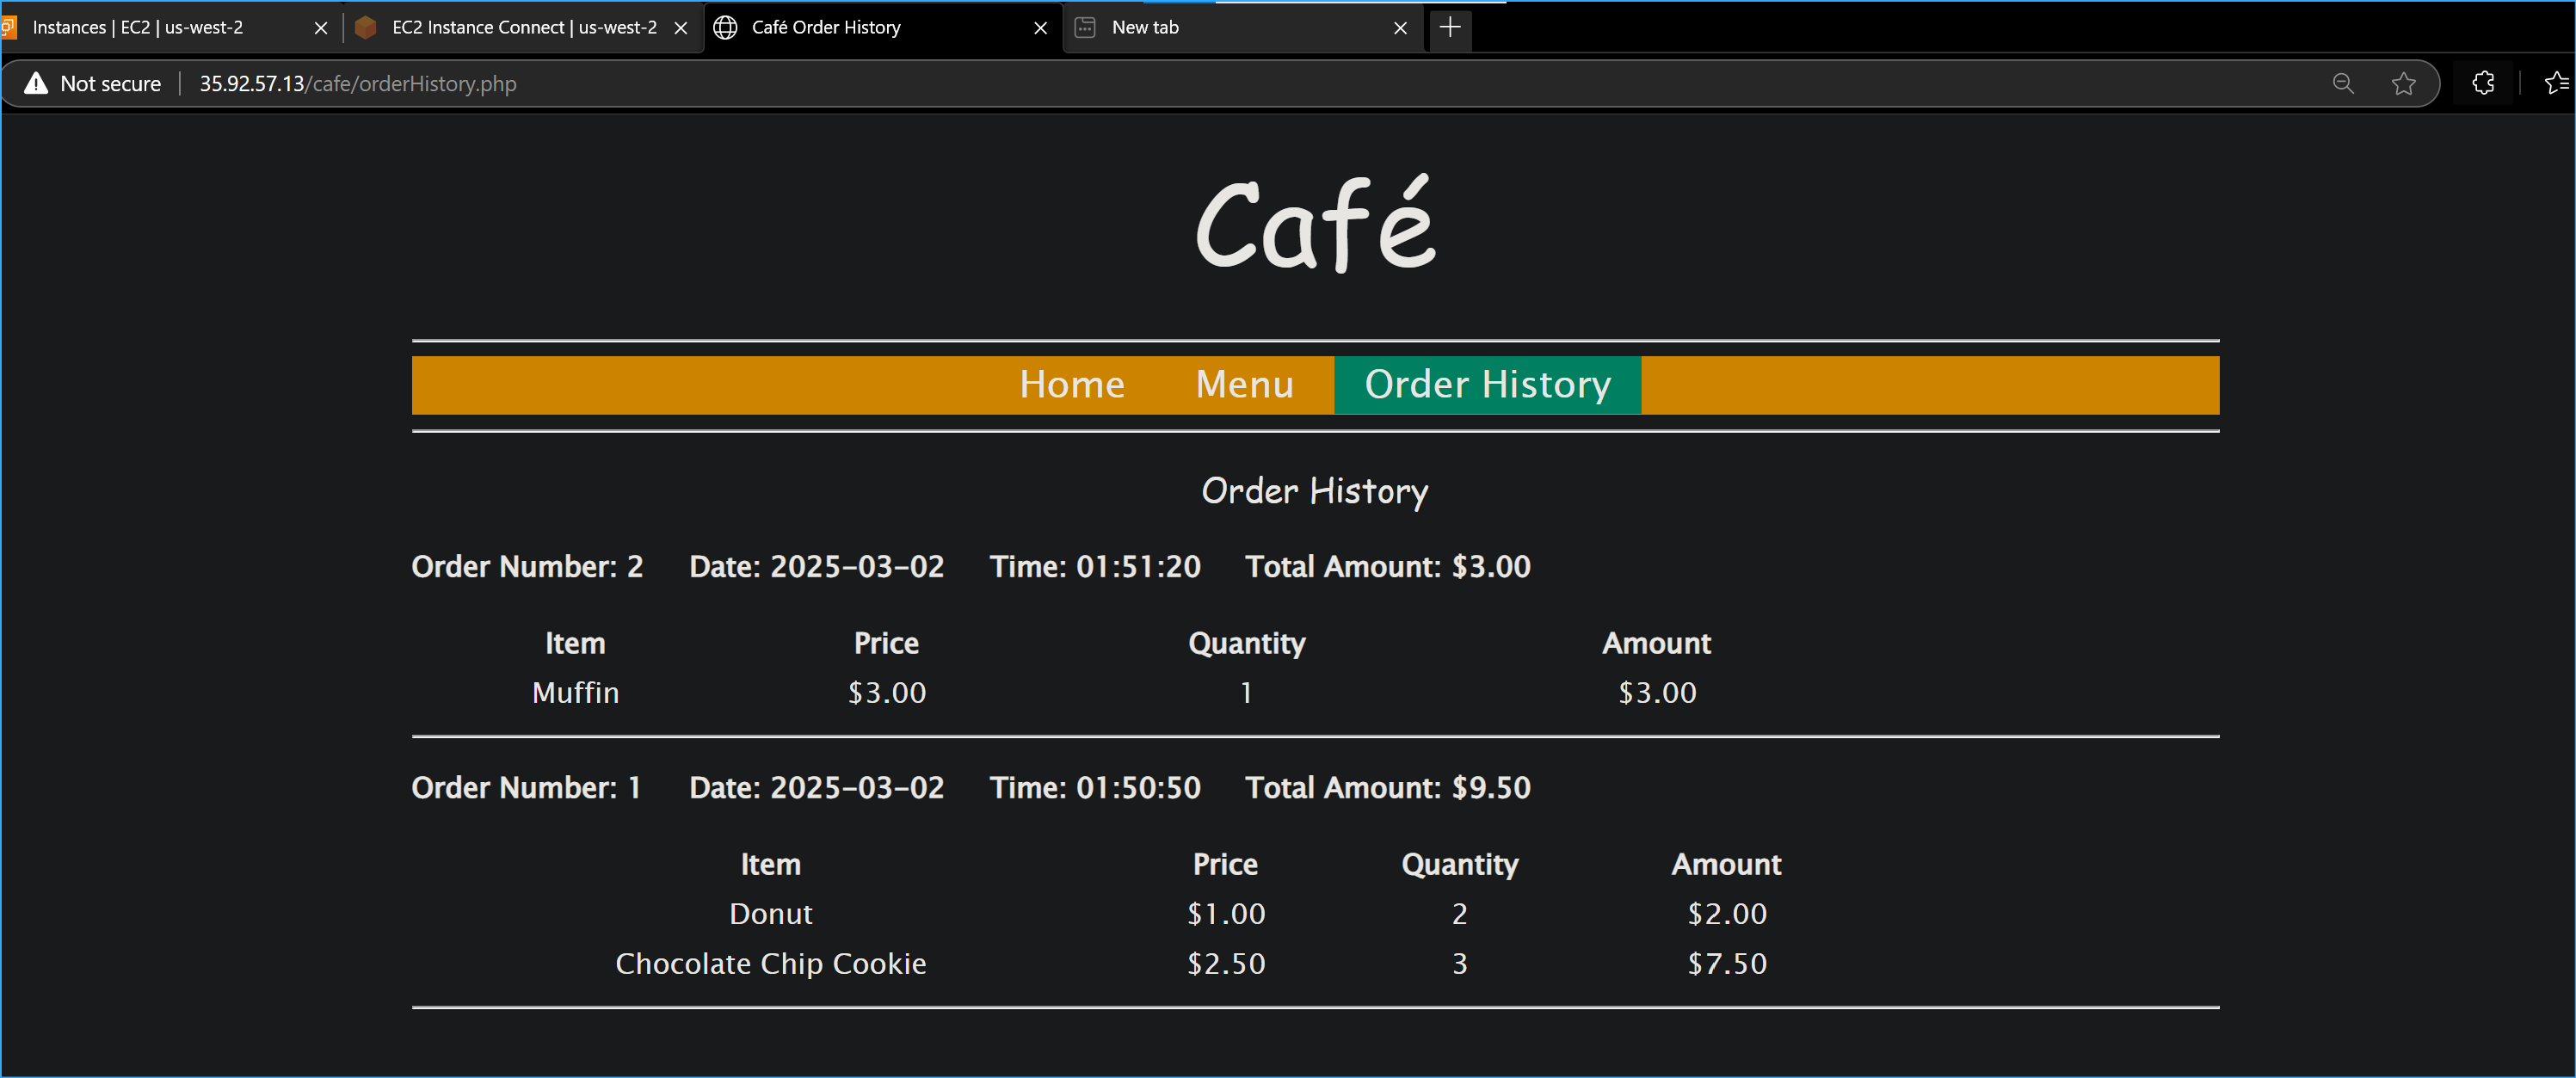This screenshot has width=2576, height=1078.
Task: Open the Home navigation link
Action: 1071,384
